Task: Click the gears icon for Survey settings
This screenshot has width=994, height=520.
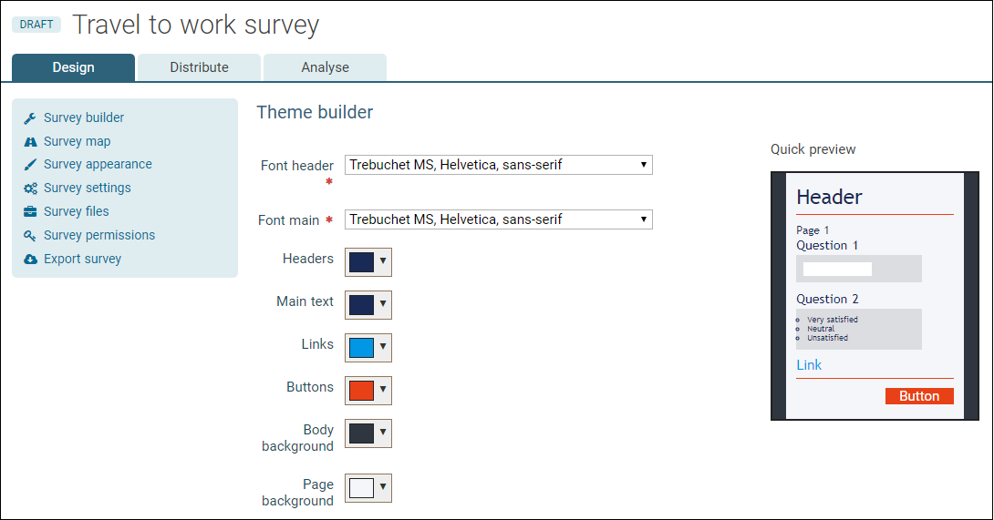Action: [30, 189]
